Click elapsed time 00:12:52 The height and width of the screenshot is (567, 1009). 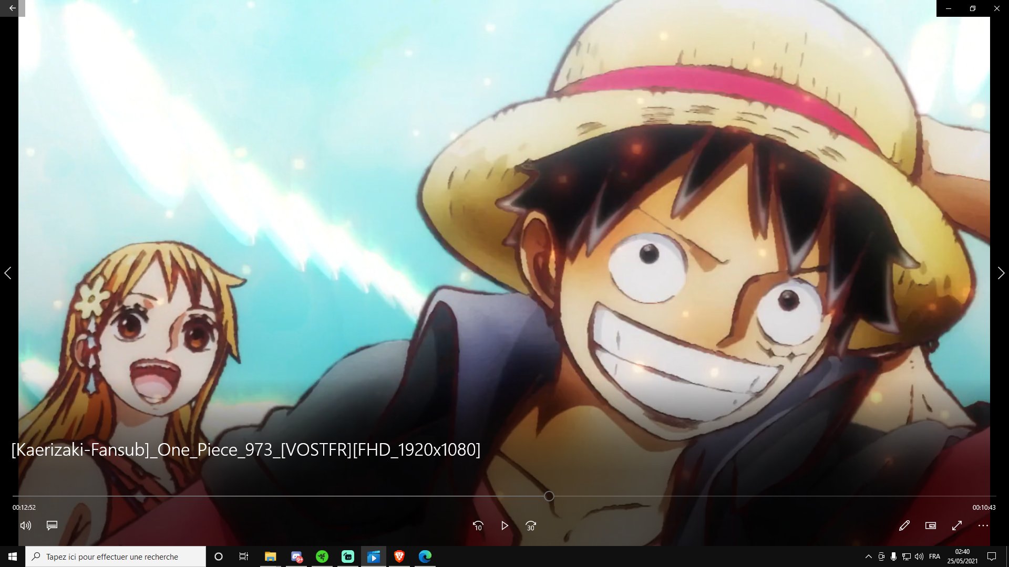point(24,508)
